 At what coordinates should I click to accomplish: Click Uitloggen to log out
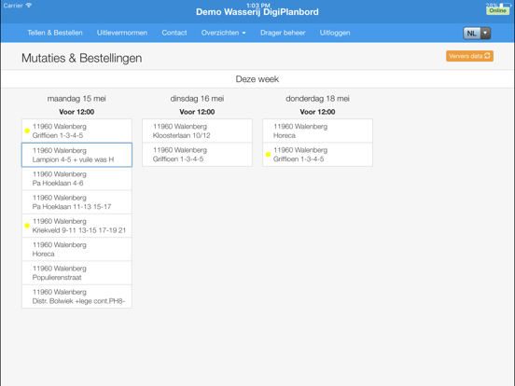tap(335, 33)
